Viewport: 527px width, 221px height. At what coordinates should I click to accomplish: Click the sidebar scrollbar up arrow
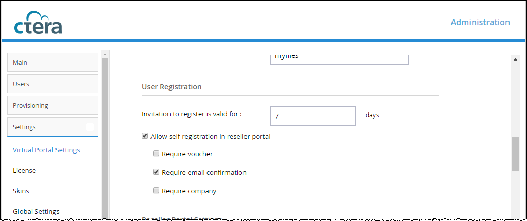click(x=105, y=54)
